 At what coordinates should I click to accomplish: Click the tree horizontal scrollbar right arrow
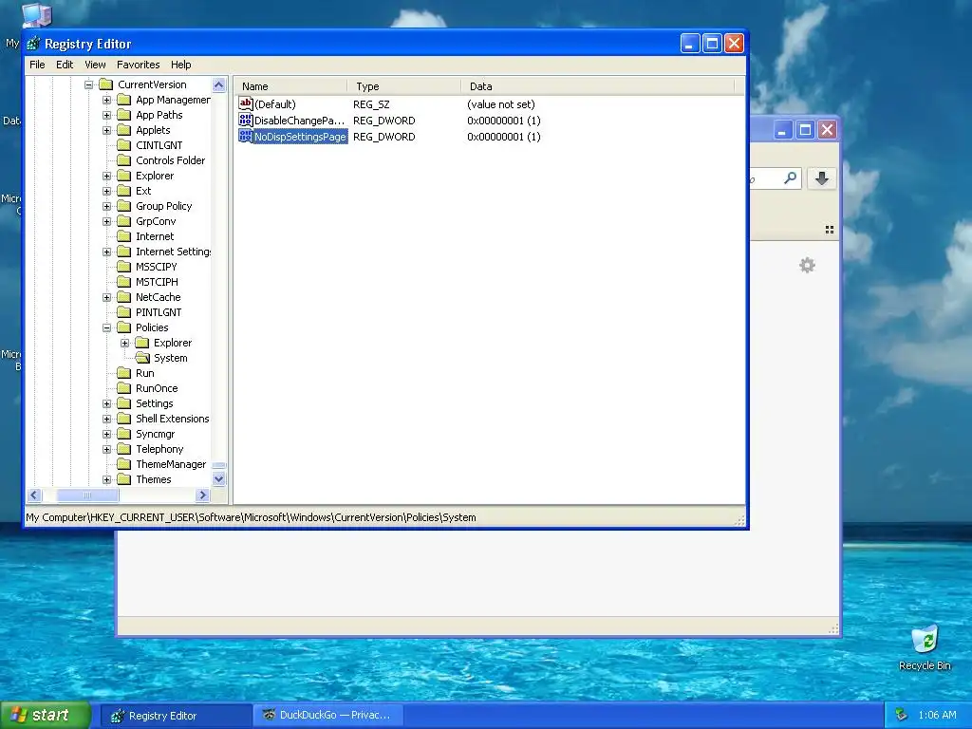202,495
